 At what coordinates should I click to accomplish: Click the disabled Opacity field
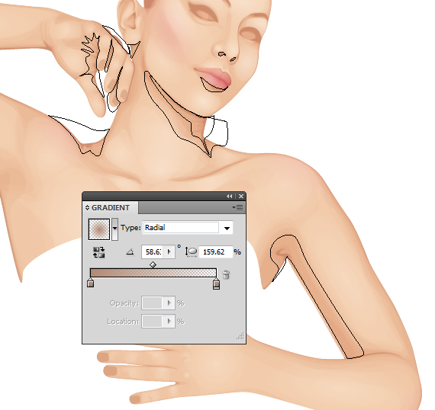click(152, 303)
